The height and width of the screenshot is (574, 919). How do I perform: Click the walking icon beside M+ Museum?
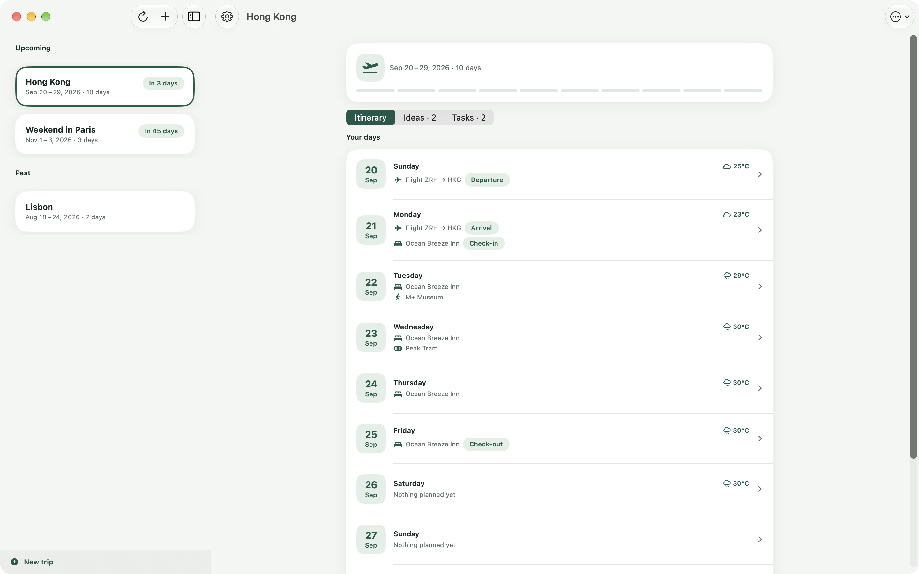pos(398,297)
